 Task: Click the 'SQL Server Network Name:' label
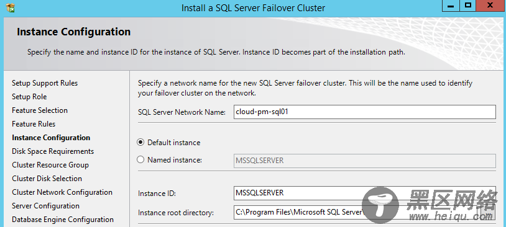182,112
